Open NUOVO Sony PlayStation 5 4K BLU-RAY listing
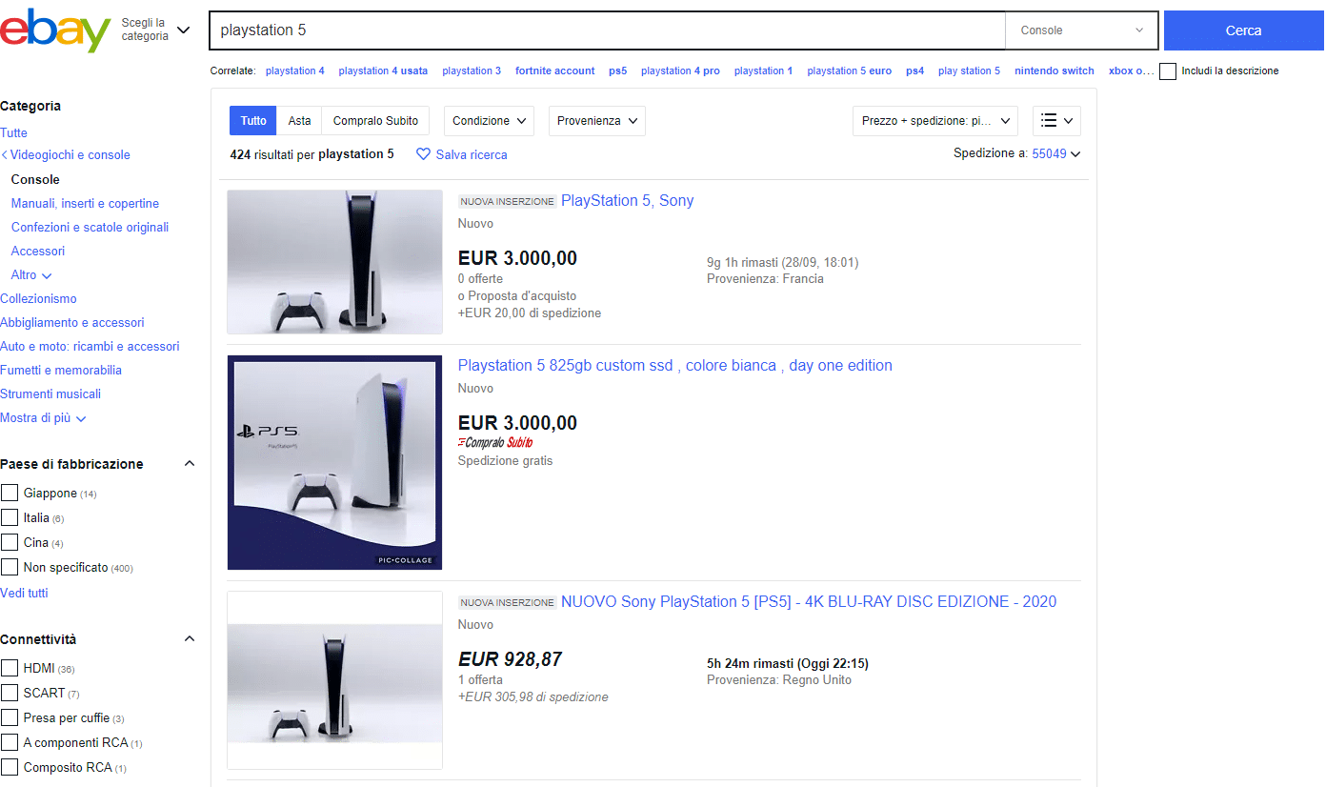Screen dimensions: 1326x787 coord(809,602)
